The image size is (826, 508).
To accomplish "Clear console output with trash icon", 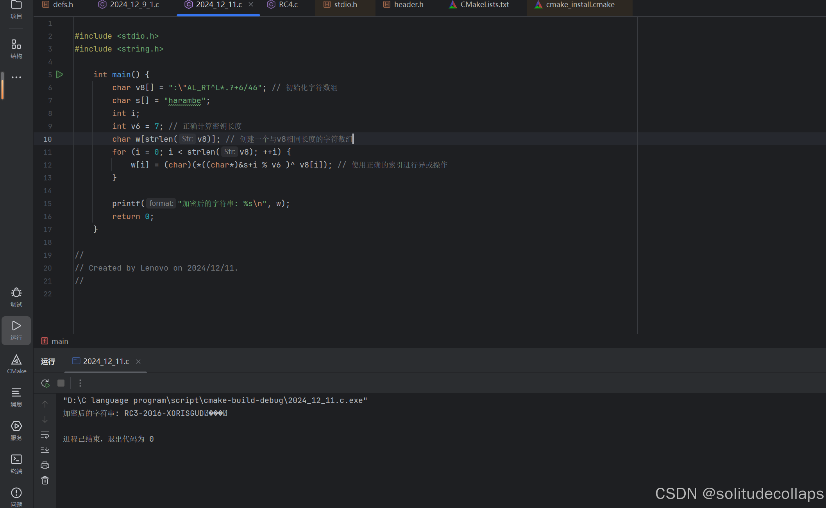I will point(45,480).
